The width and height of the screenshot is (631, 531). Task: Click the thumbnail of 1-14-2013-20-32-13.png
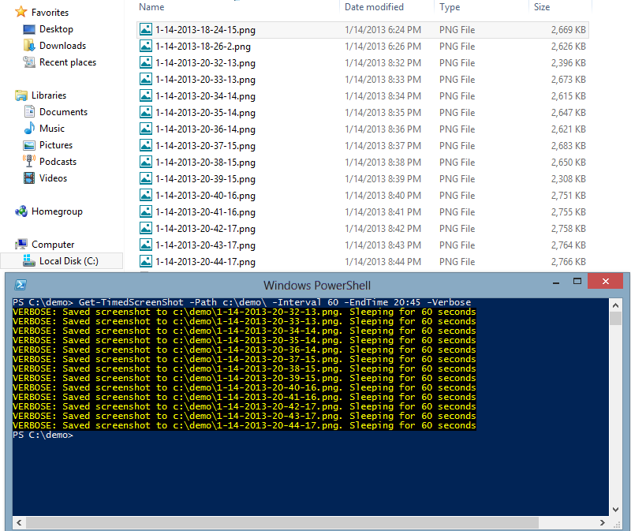[x=145, y=62]
